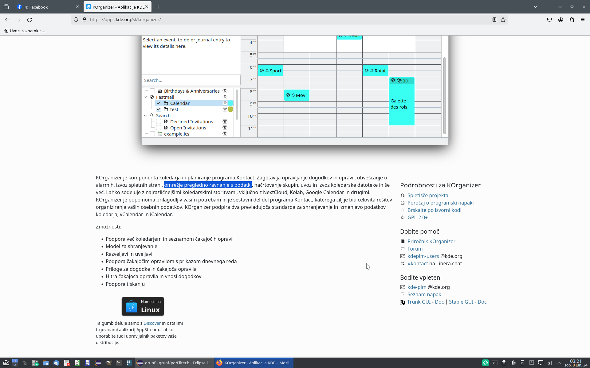Screen dimensions: 590x368
Task: Uncheck the Calendar folder checkbox
Action: 159,103
